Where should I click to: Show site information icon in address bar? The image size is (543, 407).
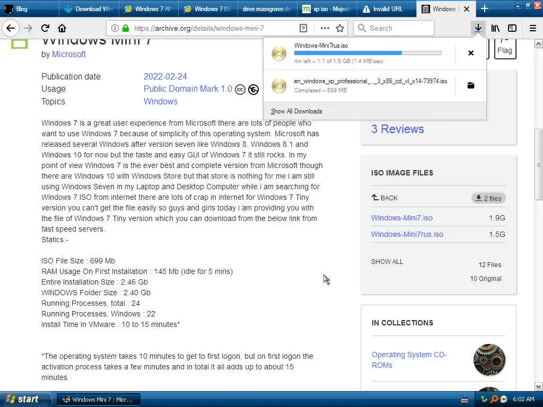(x=115, y=28)
